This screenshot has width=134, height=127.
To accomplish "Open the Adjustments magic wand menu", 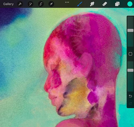I will [31, 4].
